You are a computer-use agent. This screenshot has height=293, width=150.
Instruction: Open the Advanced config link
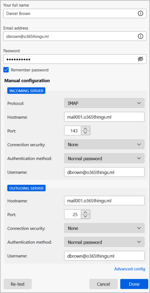pos(130,269)
